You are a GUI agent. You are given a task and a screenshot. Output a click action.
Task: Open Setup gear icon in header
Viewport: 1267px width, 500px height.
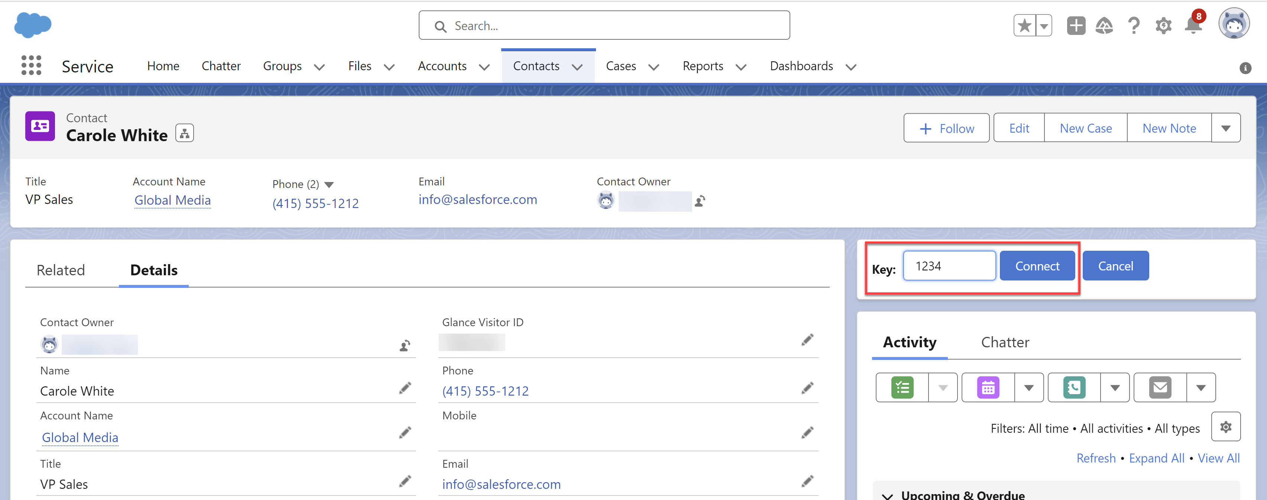pyautogui.click(x=1163, y=26)
